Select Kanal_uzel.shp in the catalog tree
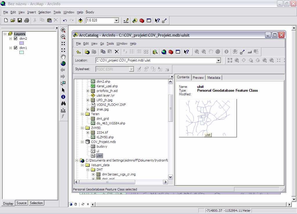 coord(107,86)
